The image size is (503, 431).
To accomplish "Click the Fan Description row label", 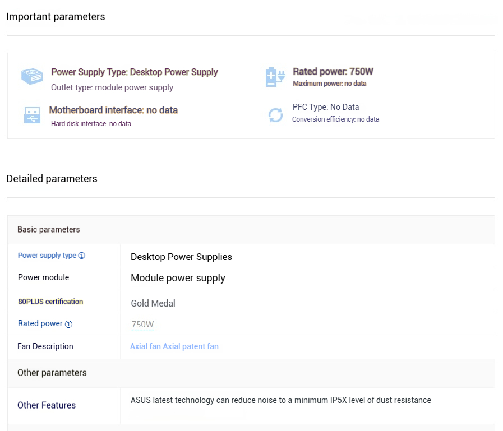I will 45,346.
